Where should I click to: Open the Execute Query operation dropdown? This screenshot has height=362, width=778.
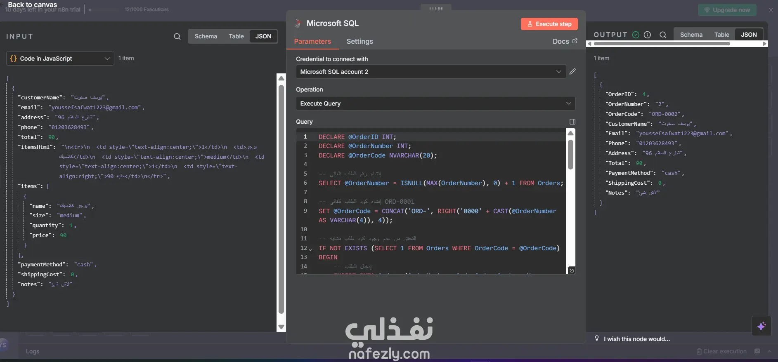tap(435, 103)
